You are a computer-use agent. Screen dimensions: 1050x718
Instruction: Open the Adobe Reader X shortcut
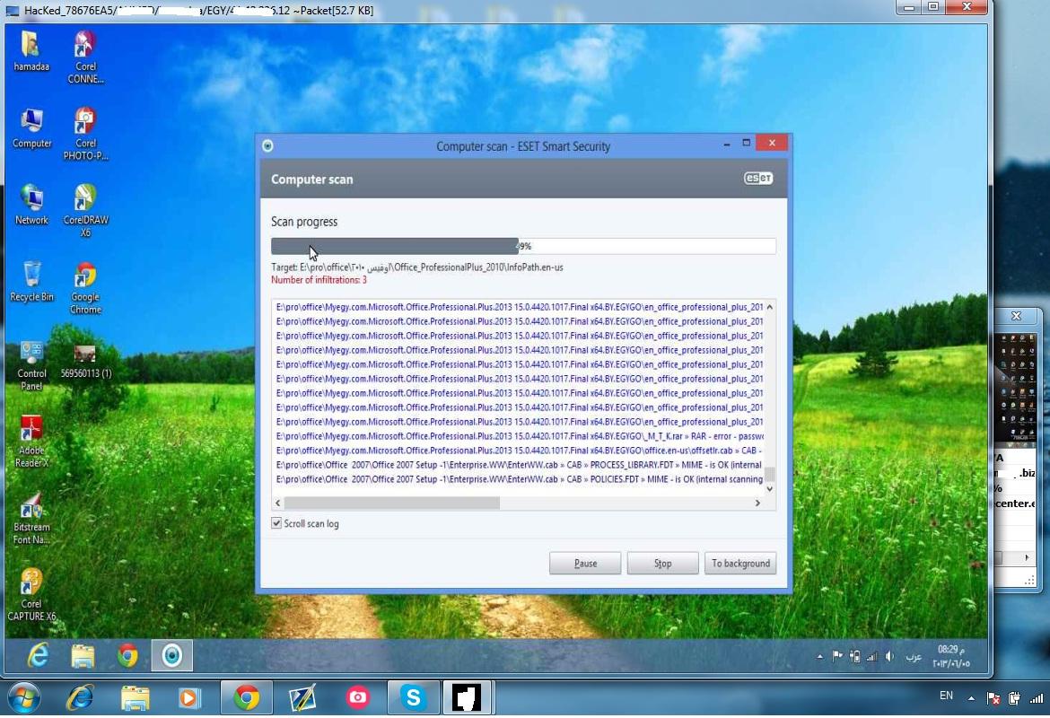[31, 442]
